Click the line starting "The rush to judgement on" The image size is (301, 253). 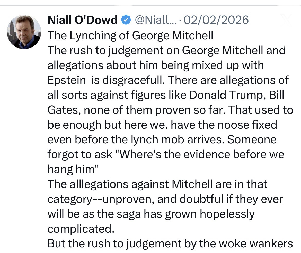166,50
